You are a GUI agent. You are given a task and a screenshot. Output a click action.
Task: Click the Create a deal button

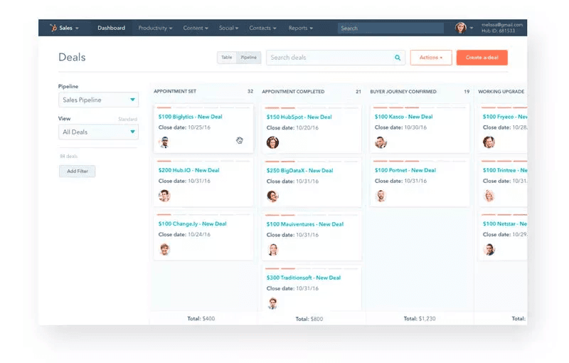[x=482, y=58]
